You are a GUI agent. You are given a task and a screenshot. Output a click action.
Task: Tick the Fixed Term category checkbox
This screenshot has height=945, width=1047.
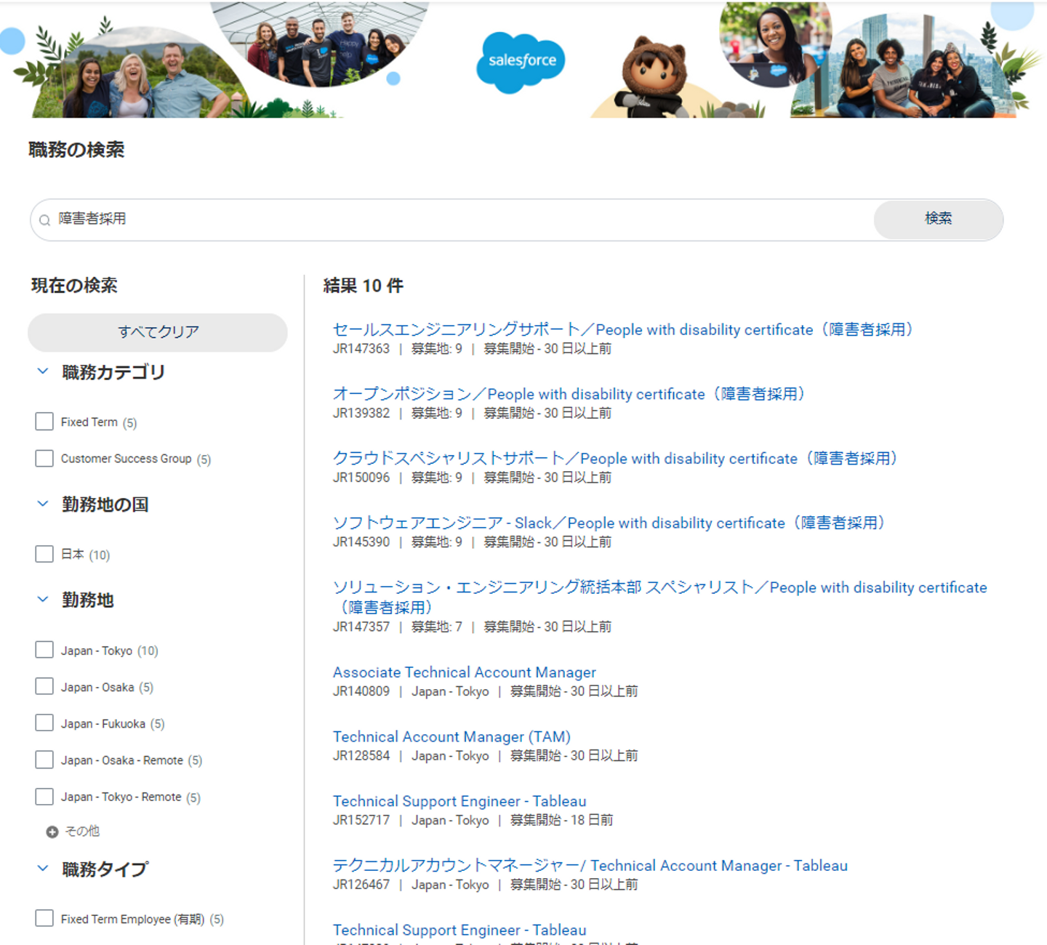[44, 422]
